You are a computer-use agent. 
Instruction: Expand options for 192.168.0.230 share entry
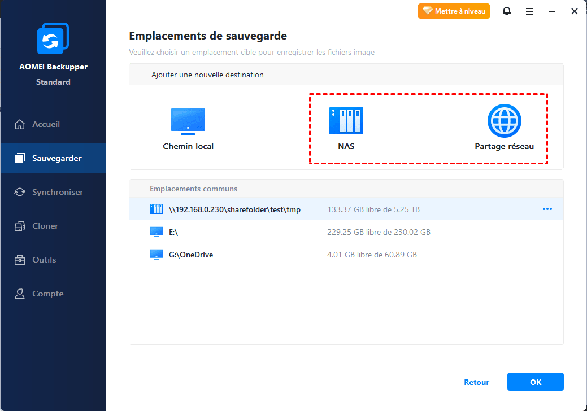[x=547, y=209]
